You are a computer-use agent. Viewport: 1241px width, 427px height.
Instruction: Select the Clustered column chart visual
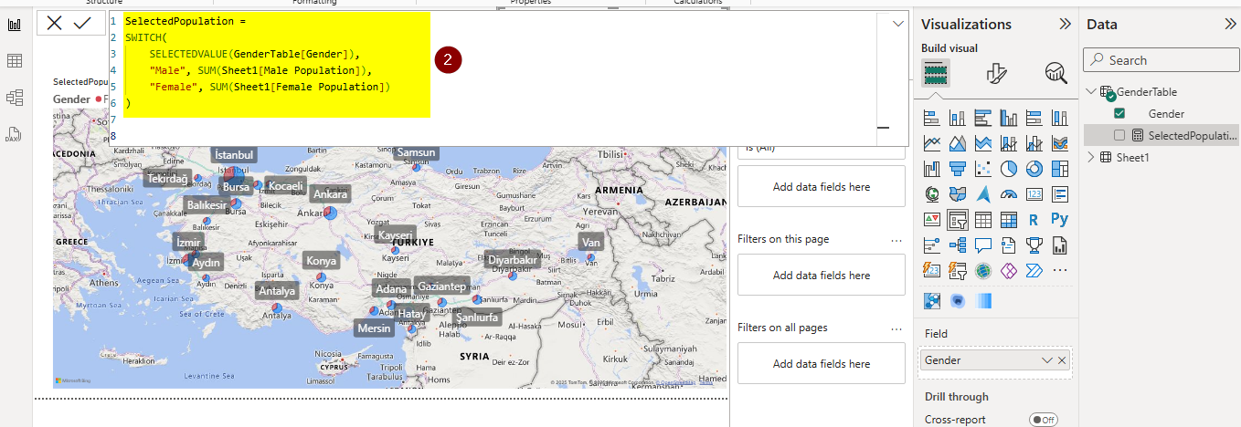(x=1009, y=118)
